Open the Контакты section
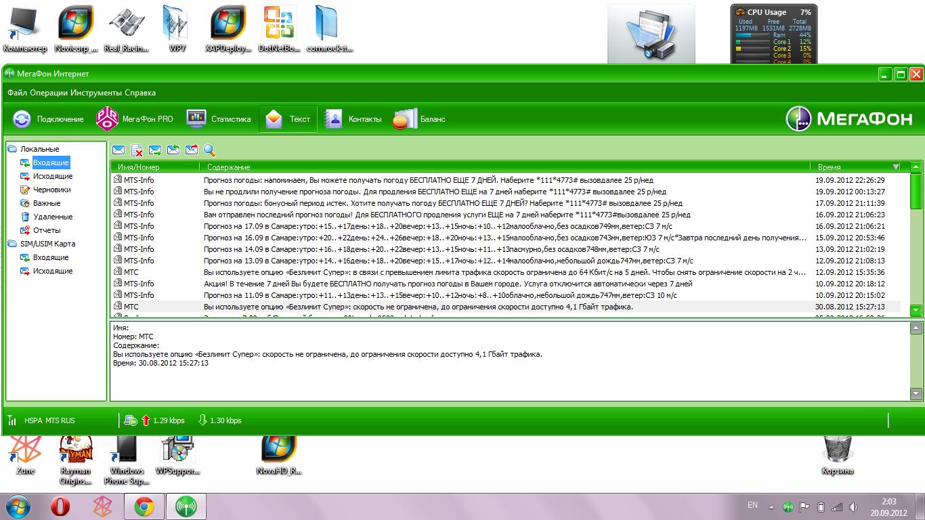Image resolution: width=925 pixels, height=520 pixels. pos(353,119)
